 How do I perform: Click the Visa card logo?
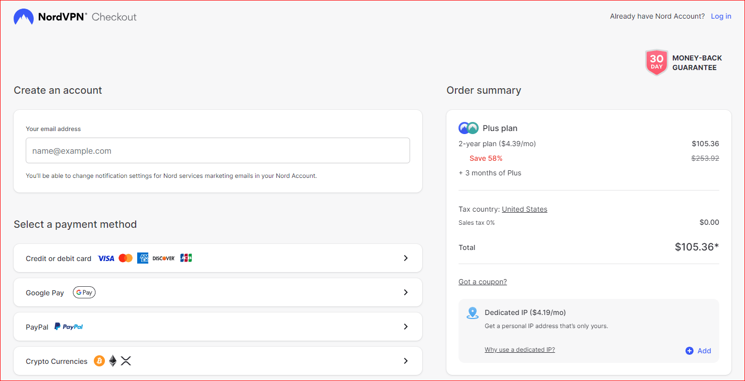coord(106,258)
